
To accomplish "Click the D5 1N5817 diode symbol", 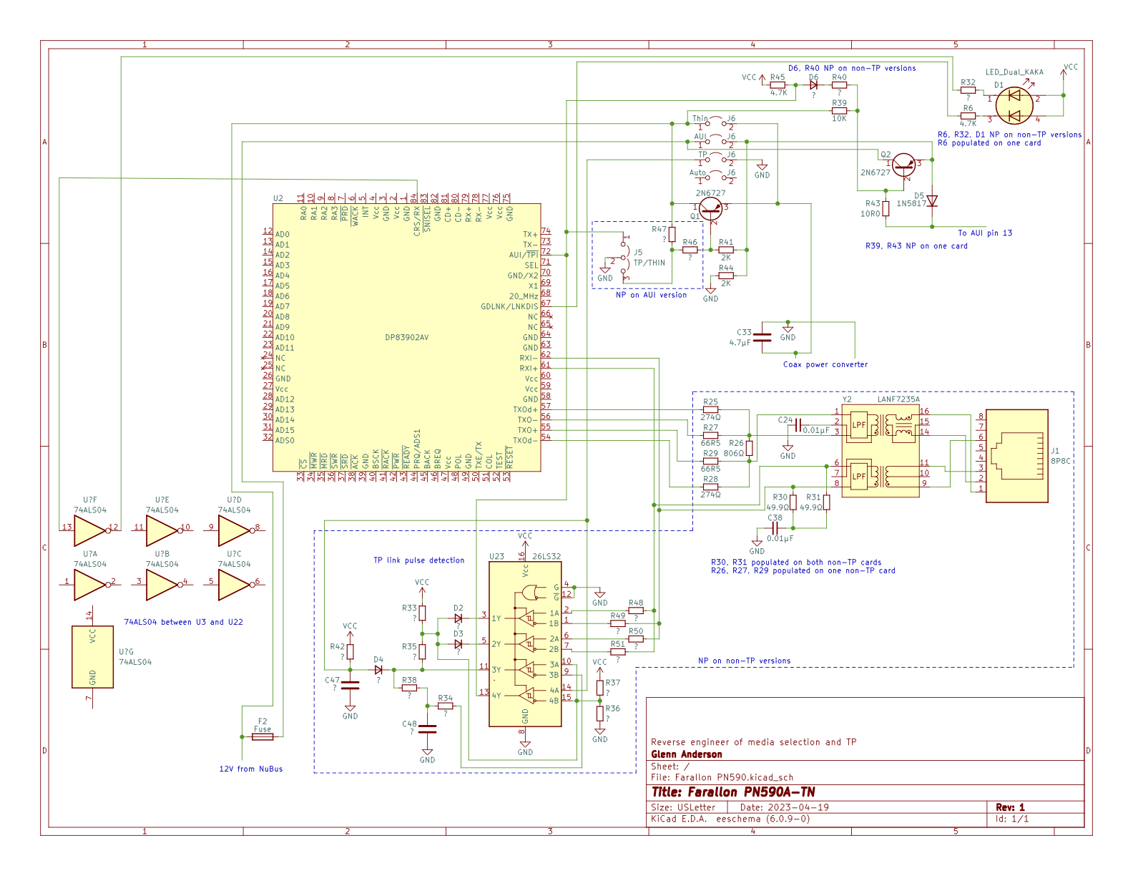I will (x=932, y=202).
